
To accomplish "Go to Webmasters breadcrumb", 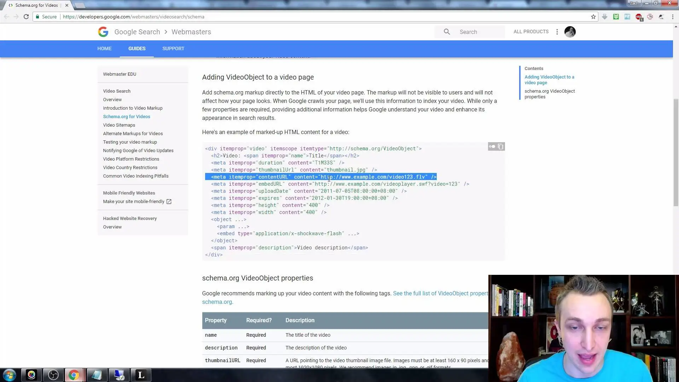I will tap(191, 32).
